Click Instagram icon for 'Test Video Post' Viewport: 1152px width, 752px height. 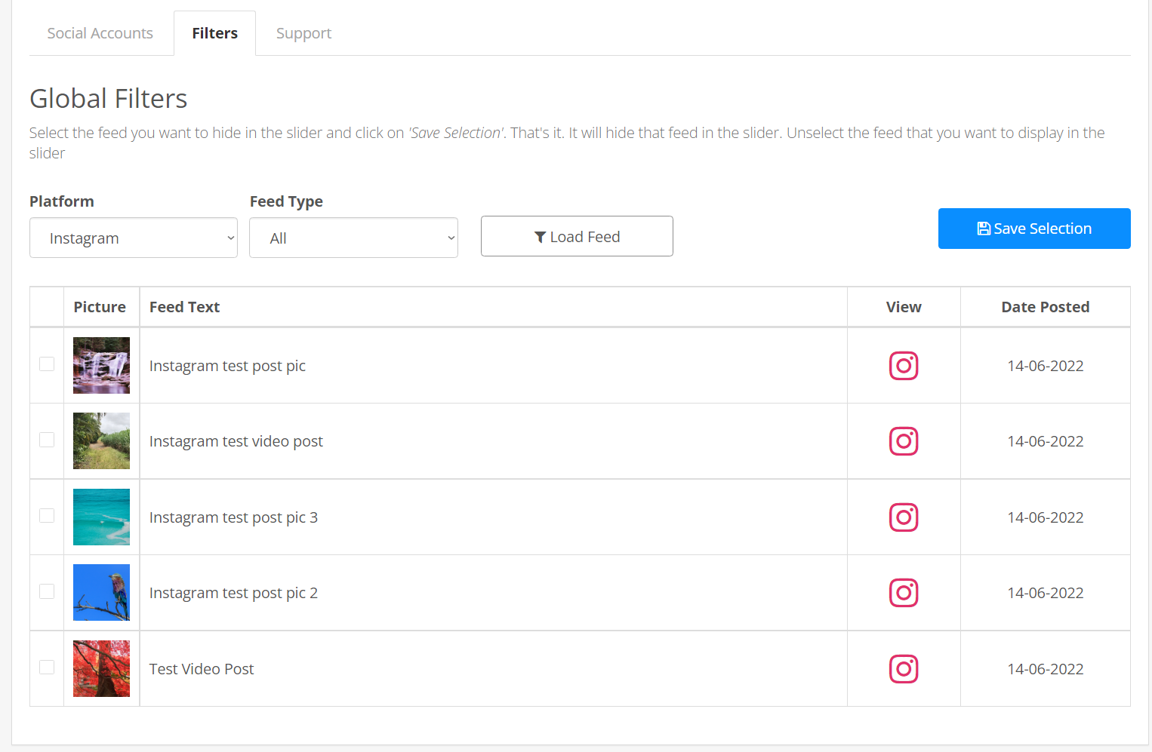coord(903,669)
